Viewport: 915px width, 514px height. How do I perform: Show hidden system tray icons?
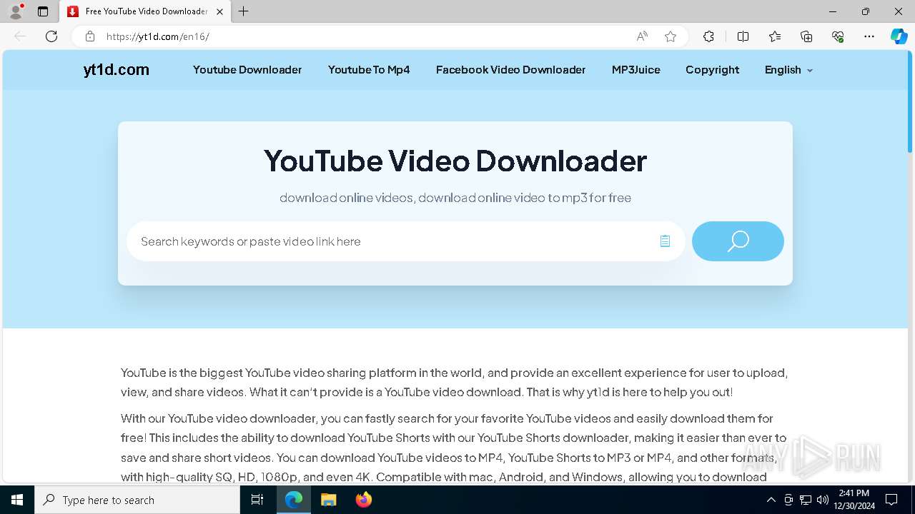pyautogui.click(x=771, y=500)
